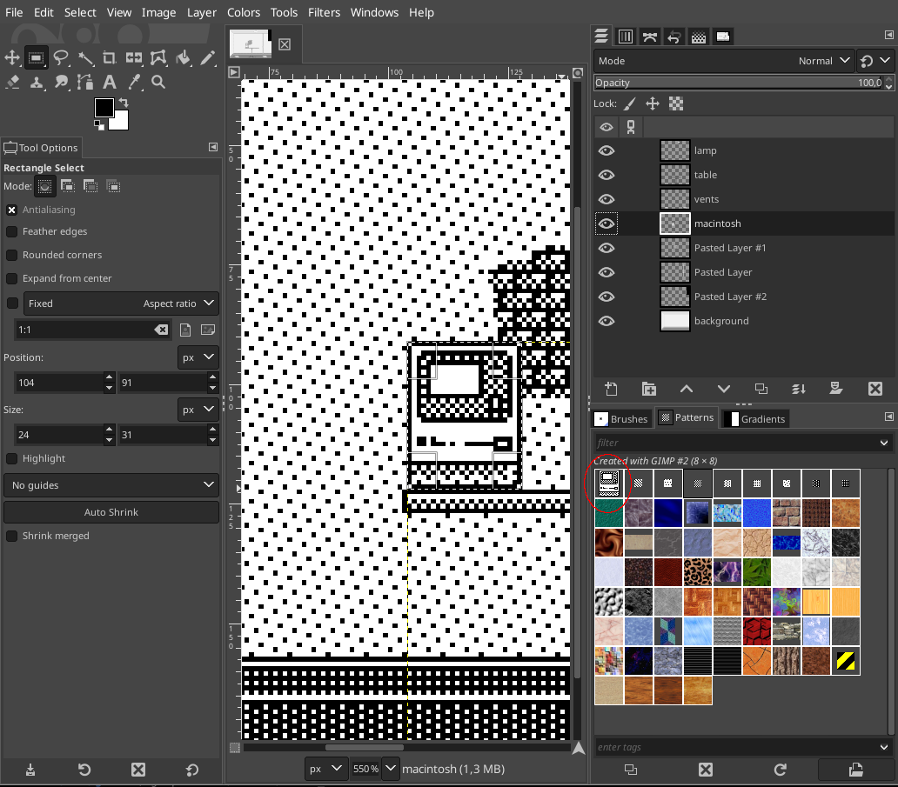This screenshot has width=898, height=787.
Task: Open the pattern filter dropdown
Action: [x=884, y=443]
